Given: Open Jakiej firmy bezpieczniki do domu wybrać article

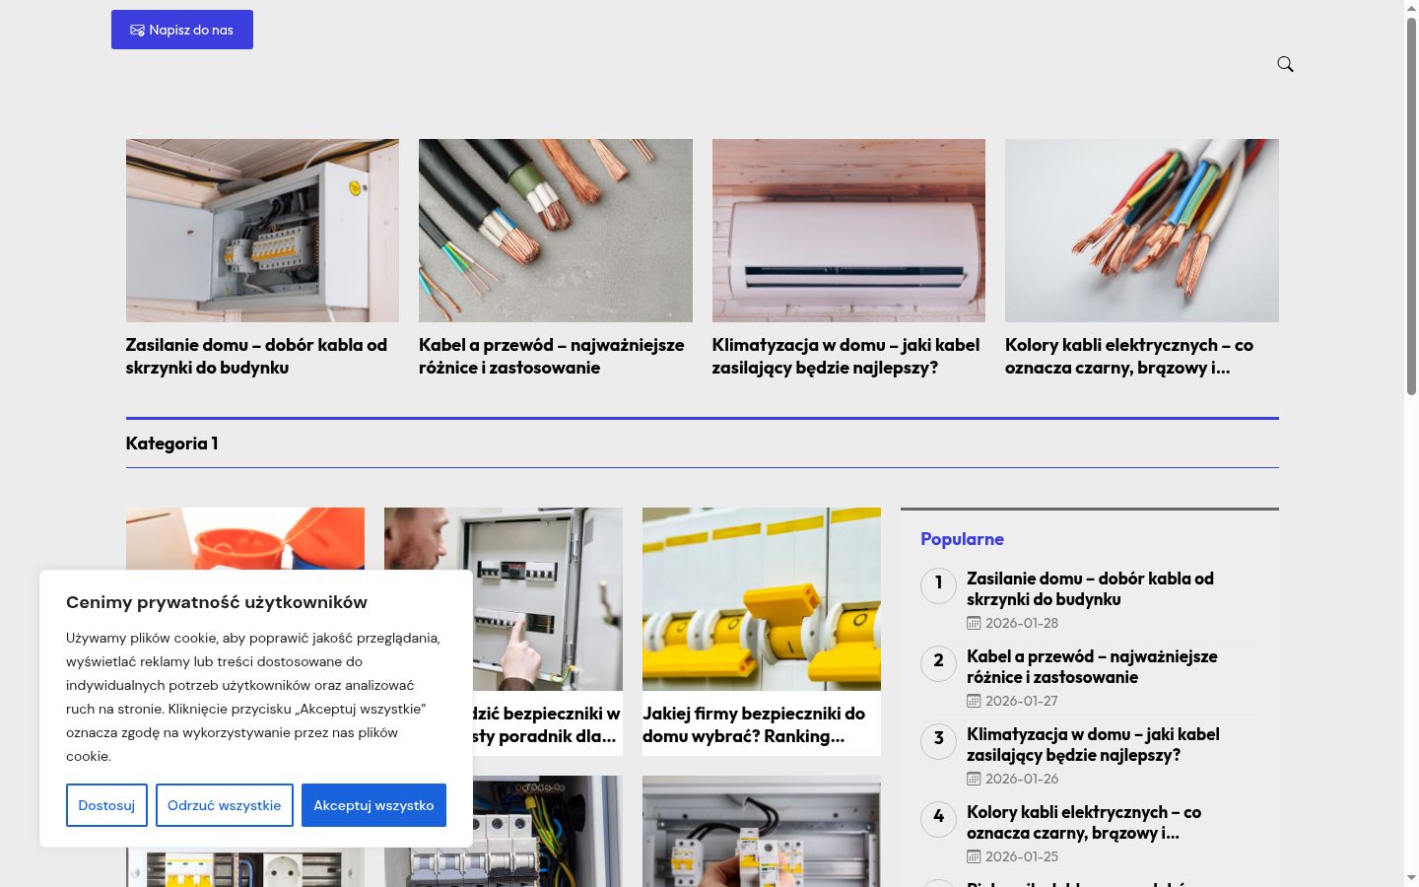Looking at the screenshot, I should click(x=754, y=724).
